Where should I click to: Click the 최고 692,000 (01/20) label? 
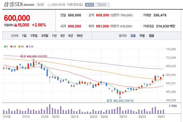34,56
